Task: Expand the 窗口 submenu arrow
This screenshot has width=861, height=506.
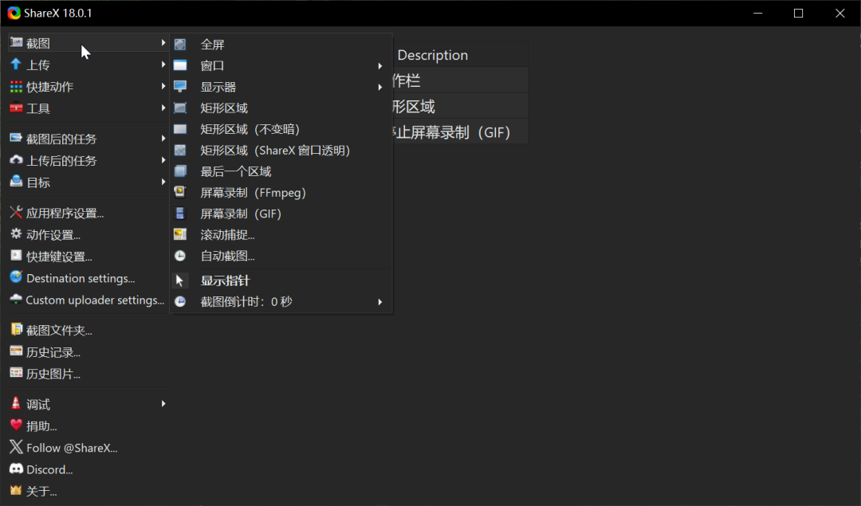Action: (x=380, y=66)
